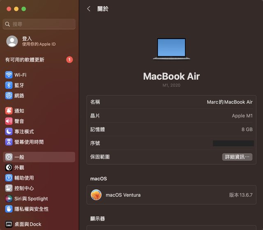263x230 pixels.
Task: Open available software update (有可用的軟體更新)
Action: (25, 60)
